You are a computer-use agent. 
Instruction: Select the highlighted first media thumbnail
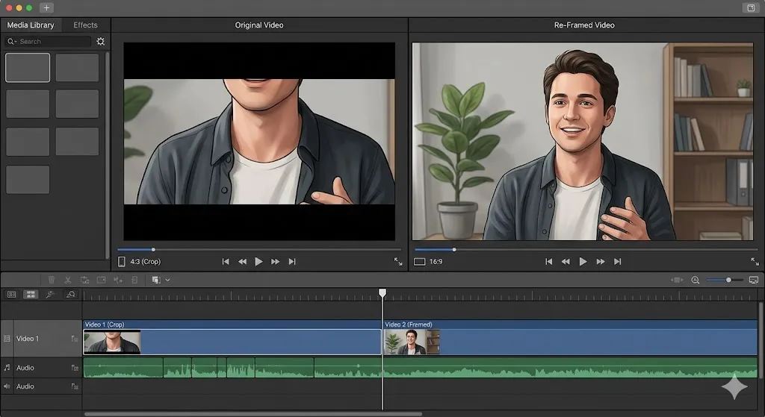click(x=28, y=68)
